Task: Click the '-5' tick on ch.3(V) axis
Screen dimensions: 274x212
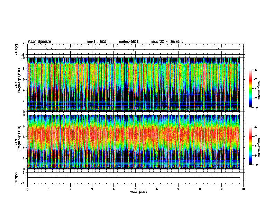Action: 23,183
